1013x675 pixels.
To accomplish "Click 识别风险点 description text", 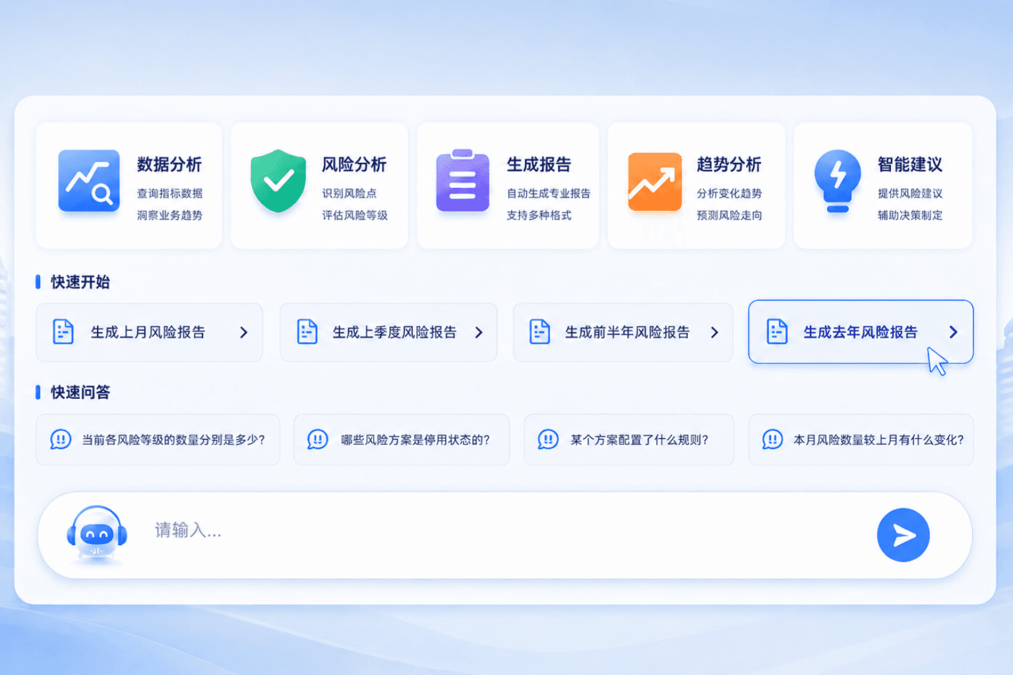I will pyautogui.click(x=350, y=193).
